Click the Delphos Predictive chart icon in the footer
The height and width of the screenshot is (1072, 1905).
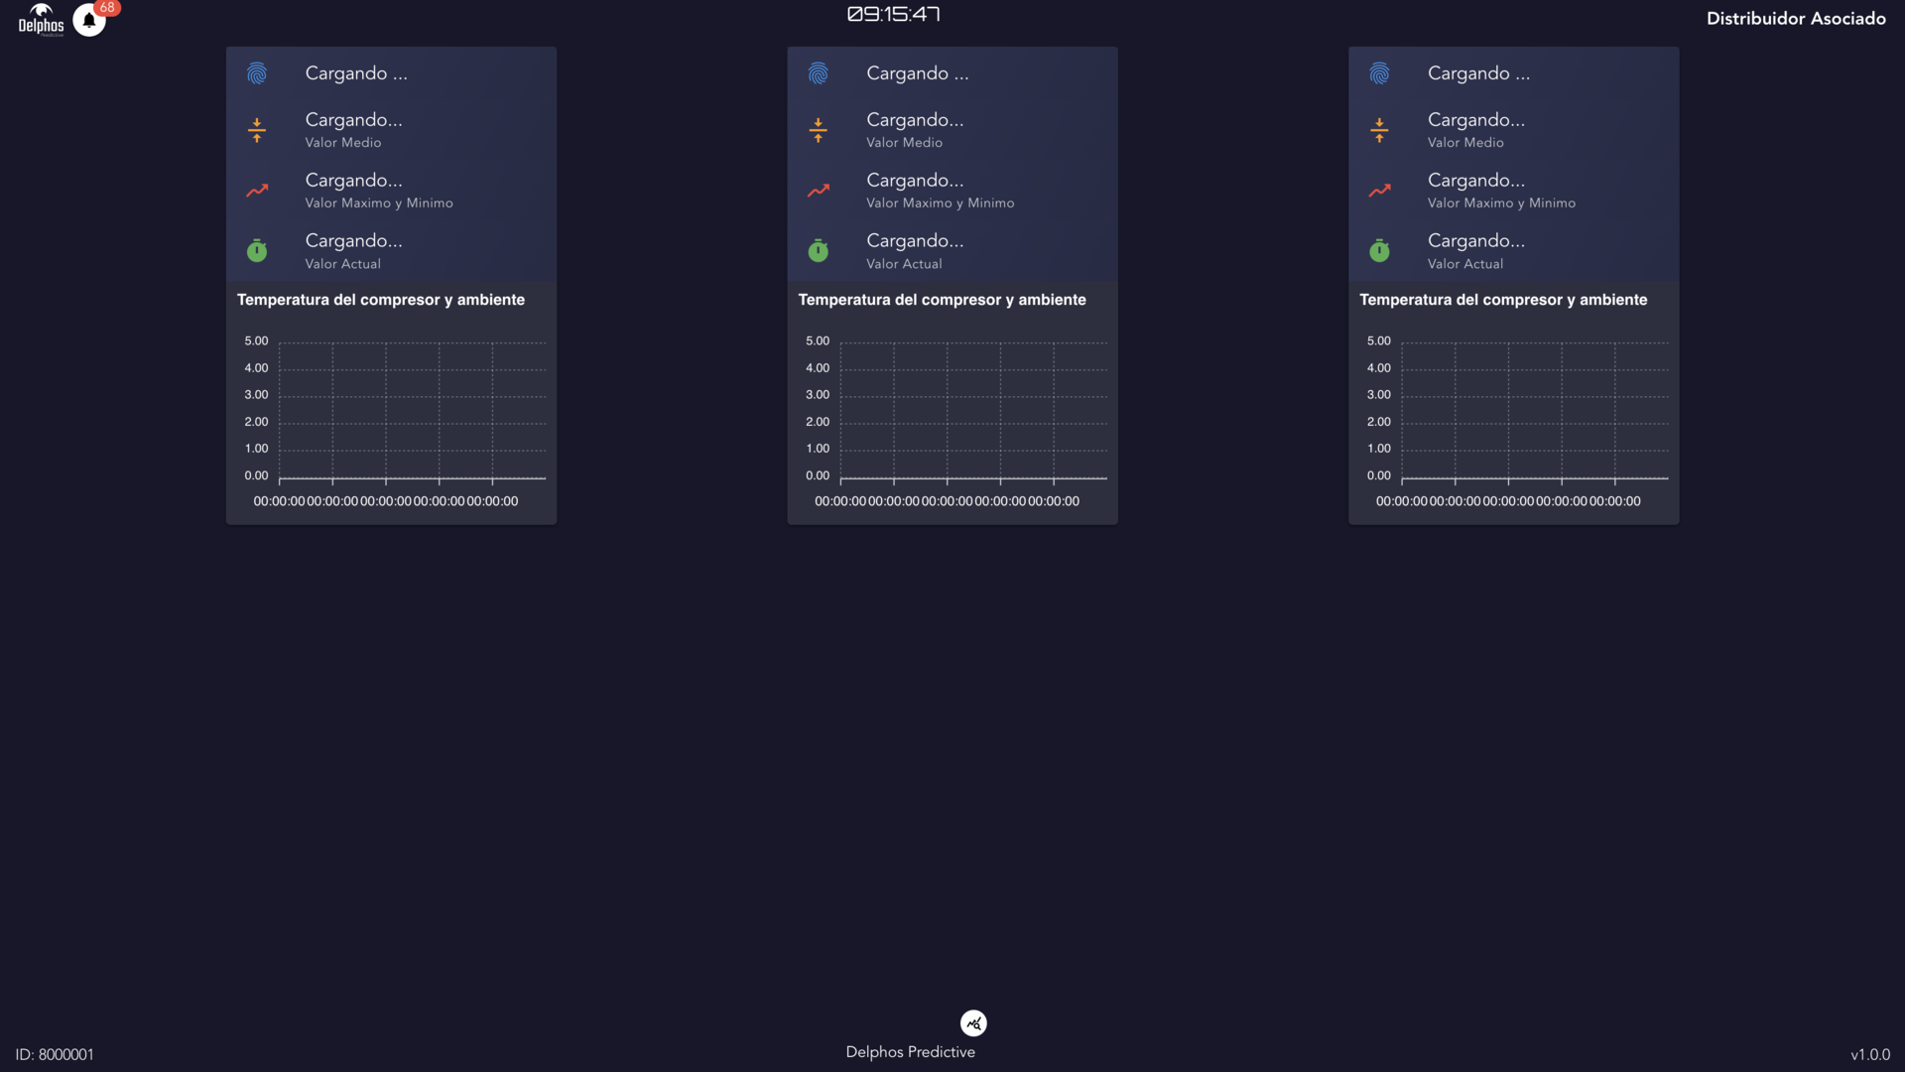[973, 1022]
